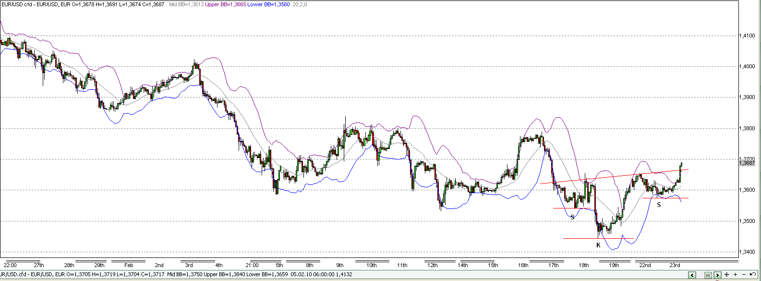Click the 1,3800 price axis label
The height and width of the screenshot is (281, 761).
click(747, 128)
